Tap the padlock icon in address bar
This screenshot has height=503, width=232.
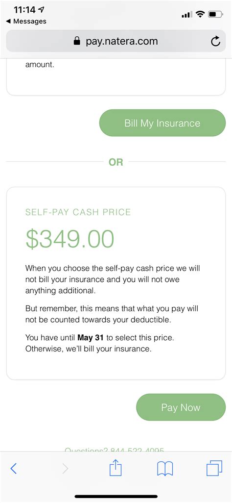[77, 41]
